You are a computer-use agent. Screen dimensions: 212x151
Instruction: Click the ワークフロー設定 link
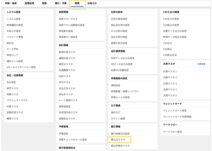coord(173,132)
